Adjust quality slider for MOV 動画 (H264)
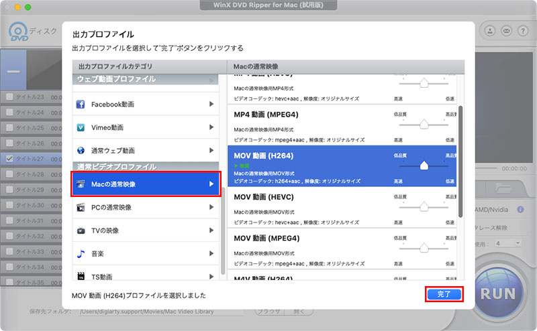 pyautogui.click(x=424, y=166)
